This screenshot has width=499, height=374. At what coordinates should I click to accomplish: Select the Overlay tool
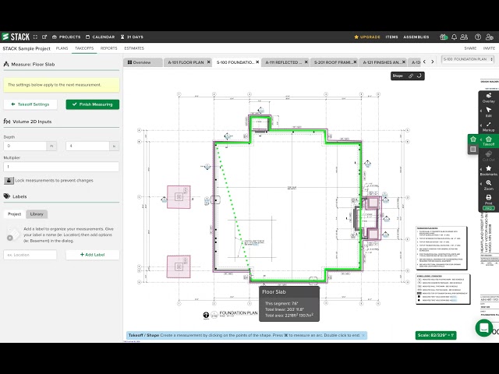(489, 97)
